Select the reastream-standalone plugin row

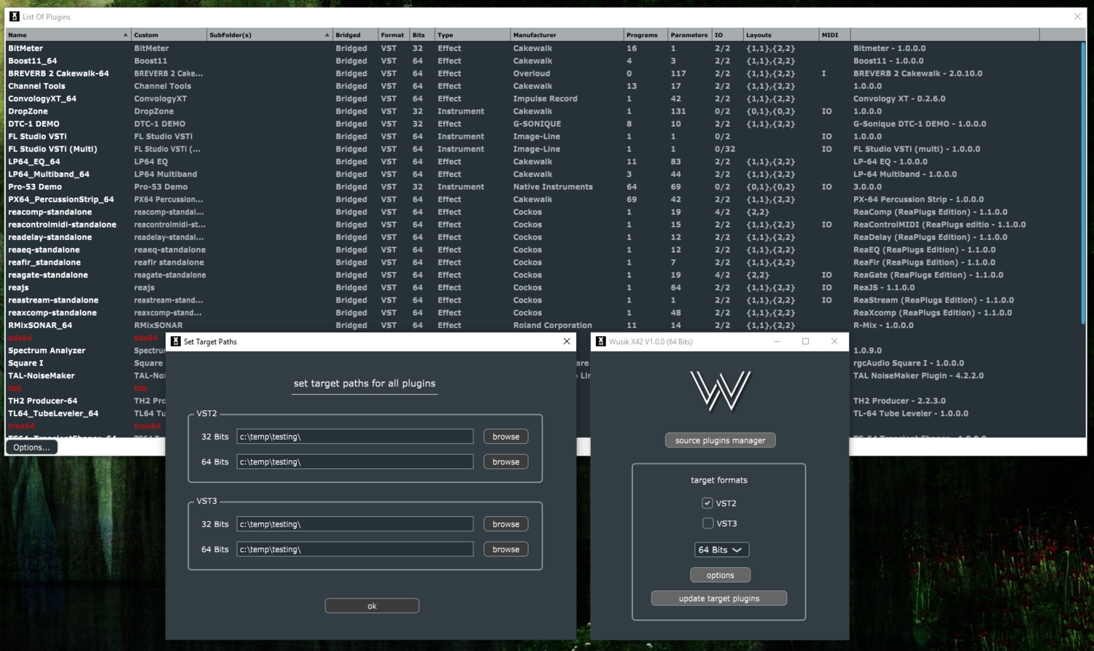pyautogui.click(x=543, y=300)
